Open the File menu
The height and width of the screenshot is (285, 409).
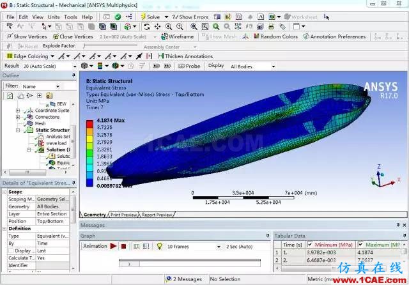tap(10, 17)
